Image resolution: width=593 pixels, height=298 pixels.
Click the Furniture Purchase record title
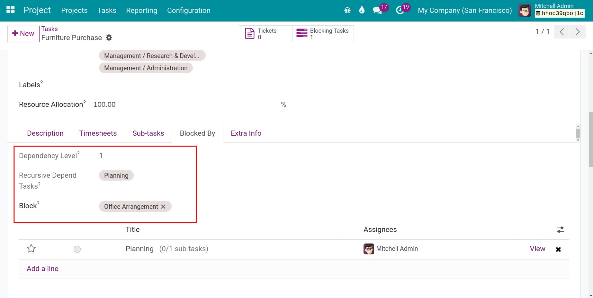click(72, 38)
